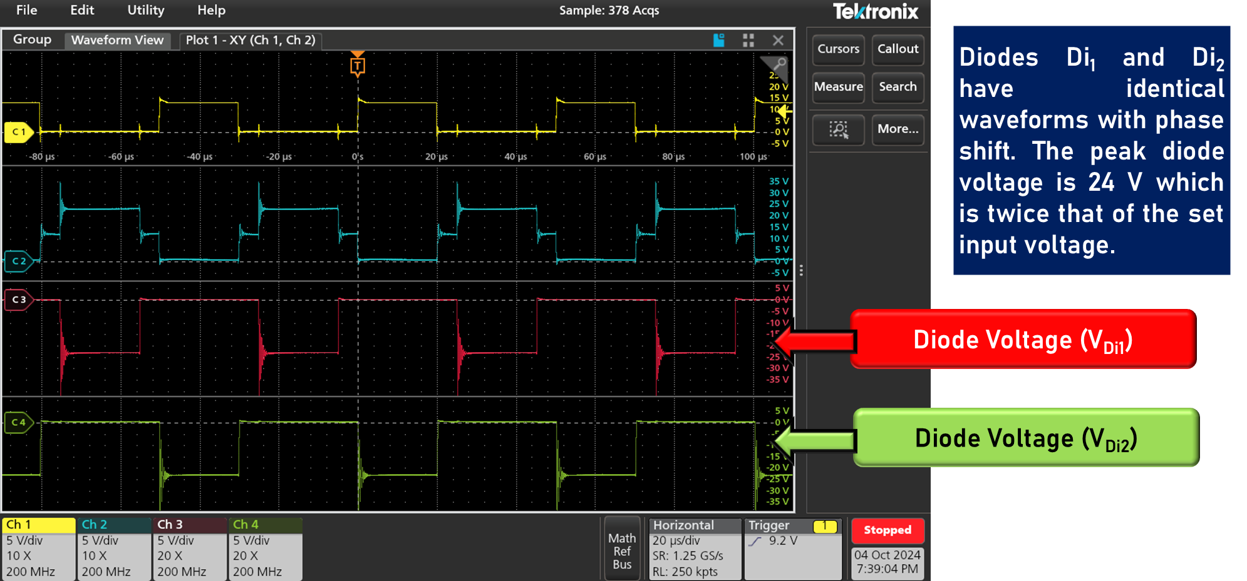Viewport: 1247px width, 581px height.
Task: Open the More... options dropdown
Action: tap(898, 129)
